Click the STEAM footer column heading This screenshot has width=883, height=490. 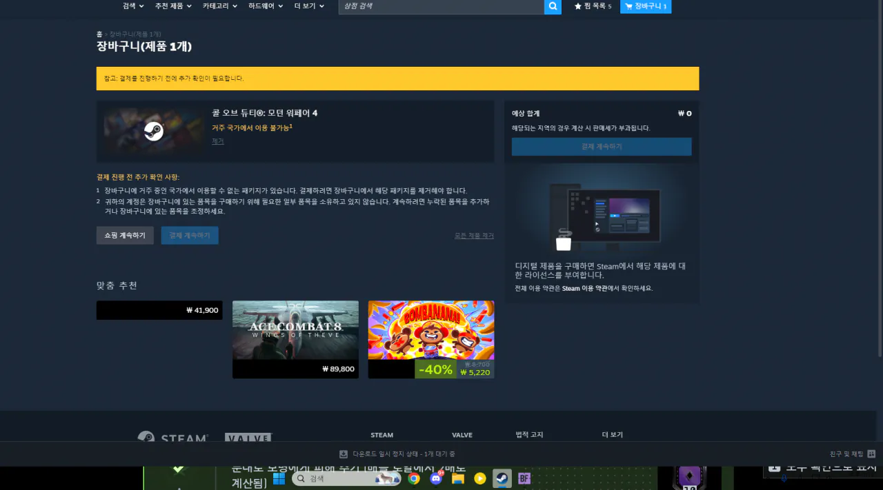click(381, 435)
